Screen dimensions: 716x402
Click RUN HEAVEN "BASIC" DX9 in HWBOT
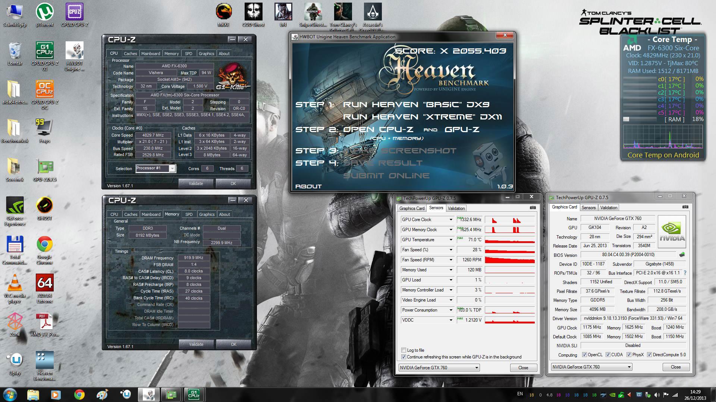pyautogui.click(x=416, y=105)
